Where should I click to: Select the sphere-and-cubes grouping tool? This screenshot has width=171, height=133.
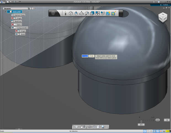pos(103,13)
